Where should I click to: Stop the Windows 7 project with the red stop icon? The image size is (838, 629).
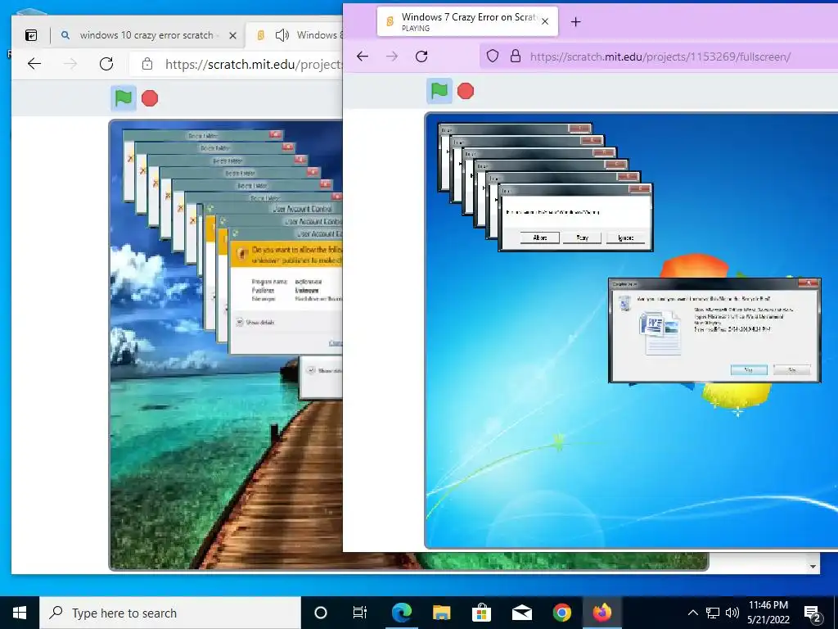tap(466, 92)
